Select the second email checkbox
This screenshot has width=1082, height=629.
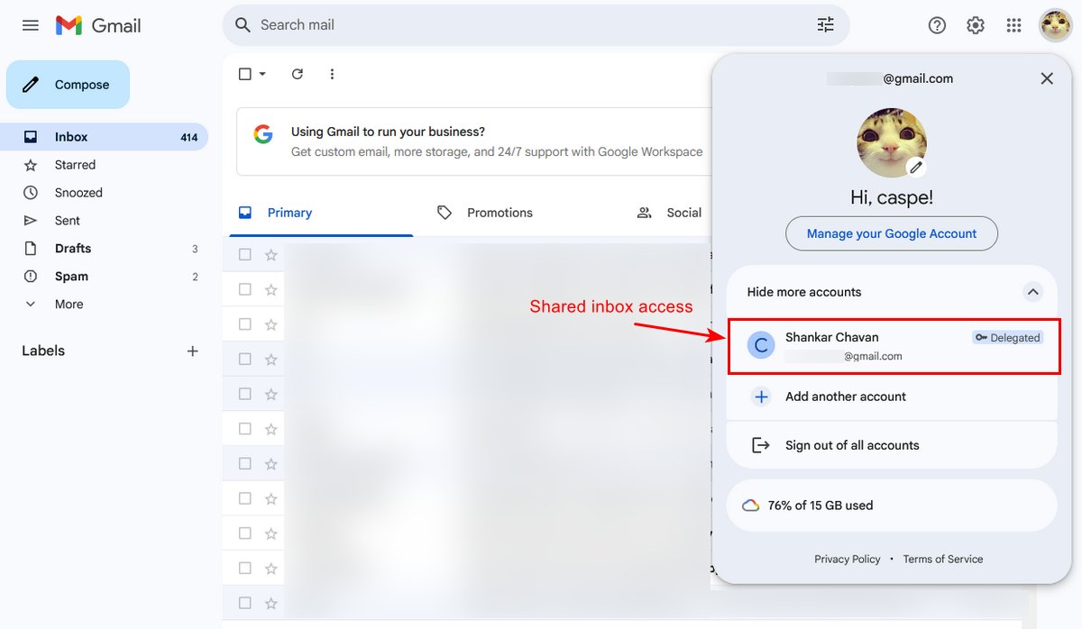point(244,289)
